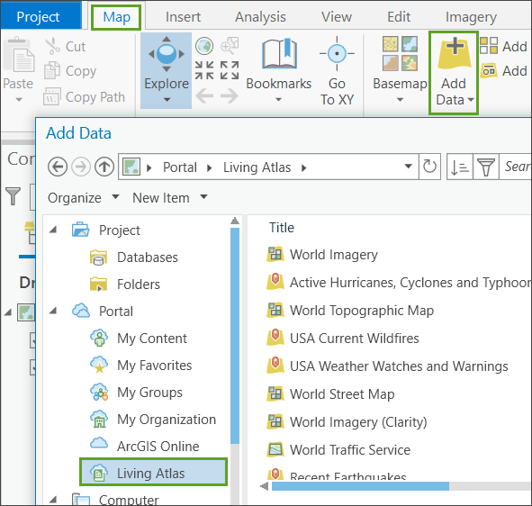Click the Zoom To Selection icon
Screen dimensions: 532x506
tap(230, 46)
